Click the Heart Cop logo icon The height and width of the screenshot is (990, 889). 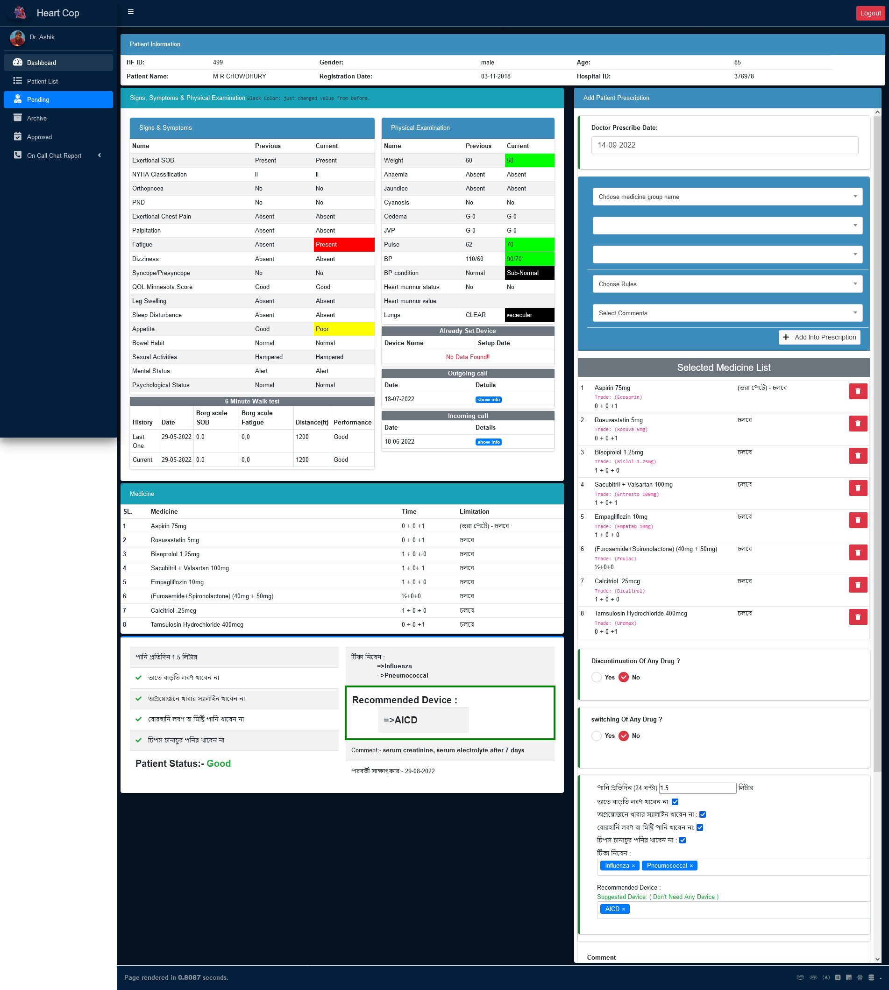[x=20, y=13]
